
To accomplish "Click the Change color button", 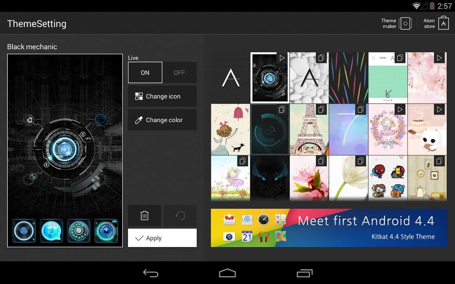I will (162, 120).
